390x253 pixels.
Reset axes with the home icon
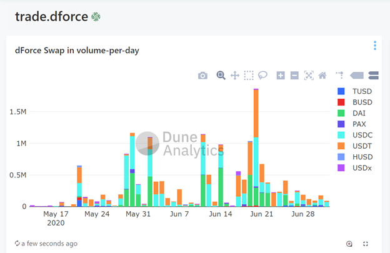322,76
